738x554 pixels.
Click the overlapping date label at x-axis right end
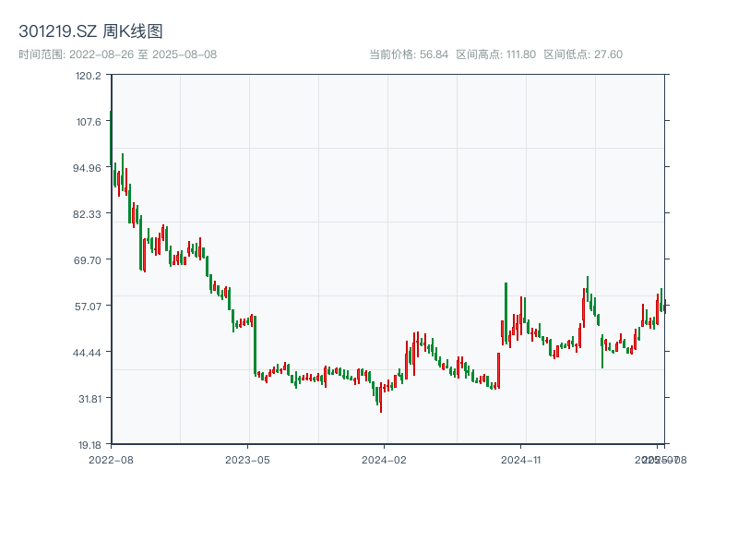click(x=659, y=459)
